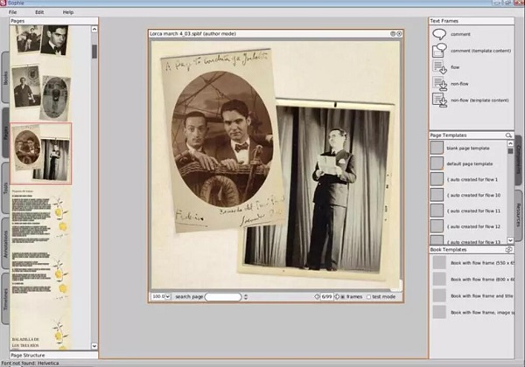The height and width of the screenshot is (367, 525).
Task: Switch to the Pages side tab
Action: pyautogui.click(x=5, y=133)
